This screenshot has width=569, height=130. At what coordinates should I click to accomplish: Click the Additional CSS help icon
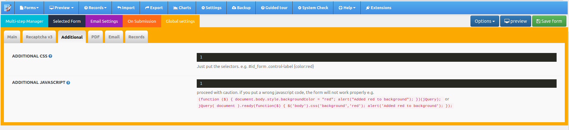(50, 56)
